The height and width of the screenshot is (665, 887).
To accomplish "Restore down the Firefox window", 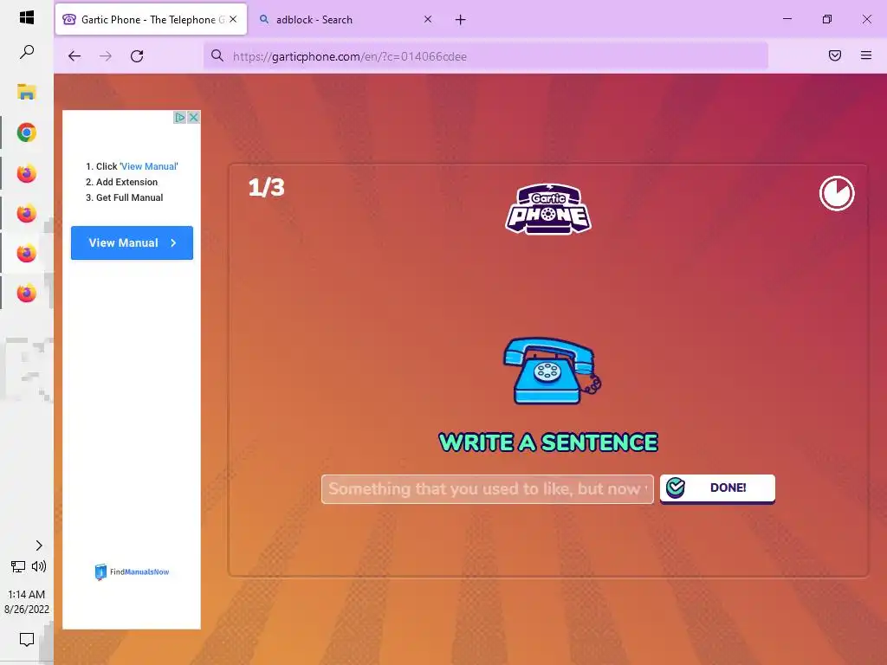I will click(827, 19).
